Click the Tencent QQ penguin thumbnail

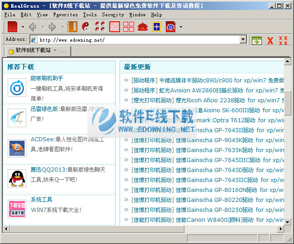[17, 178]
